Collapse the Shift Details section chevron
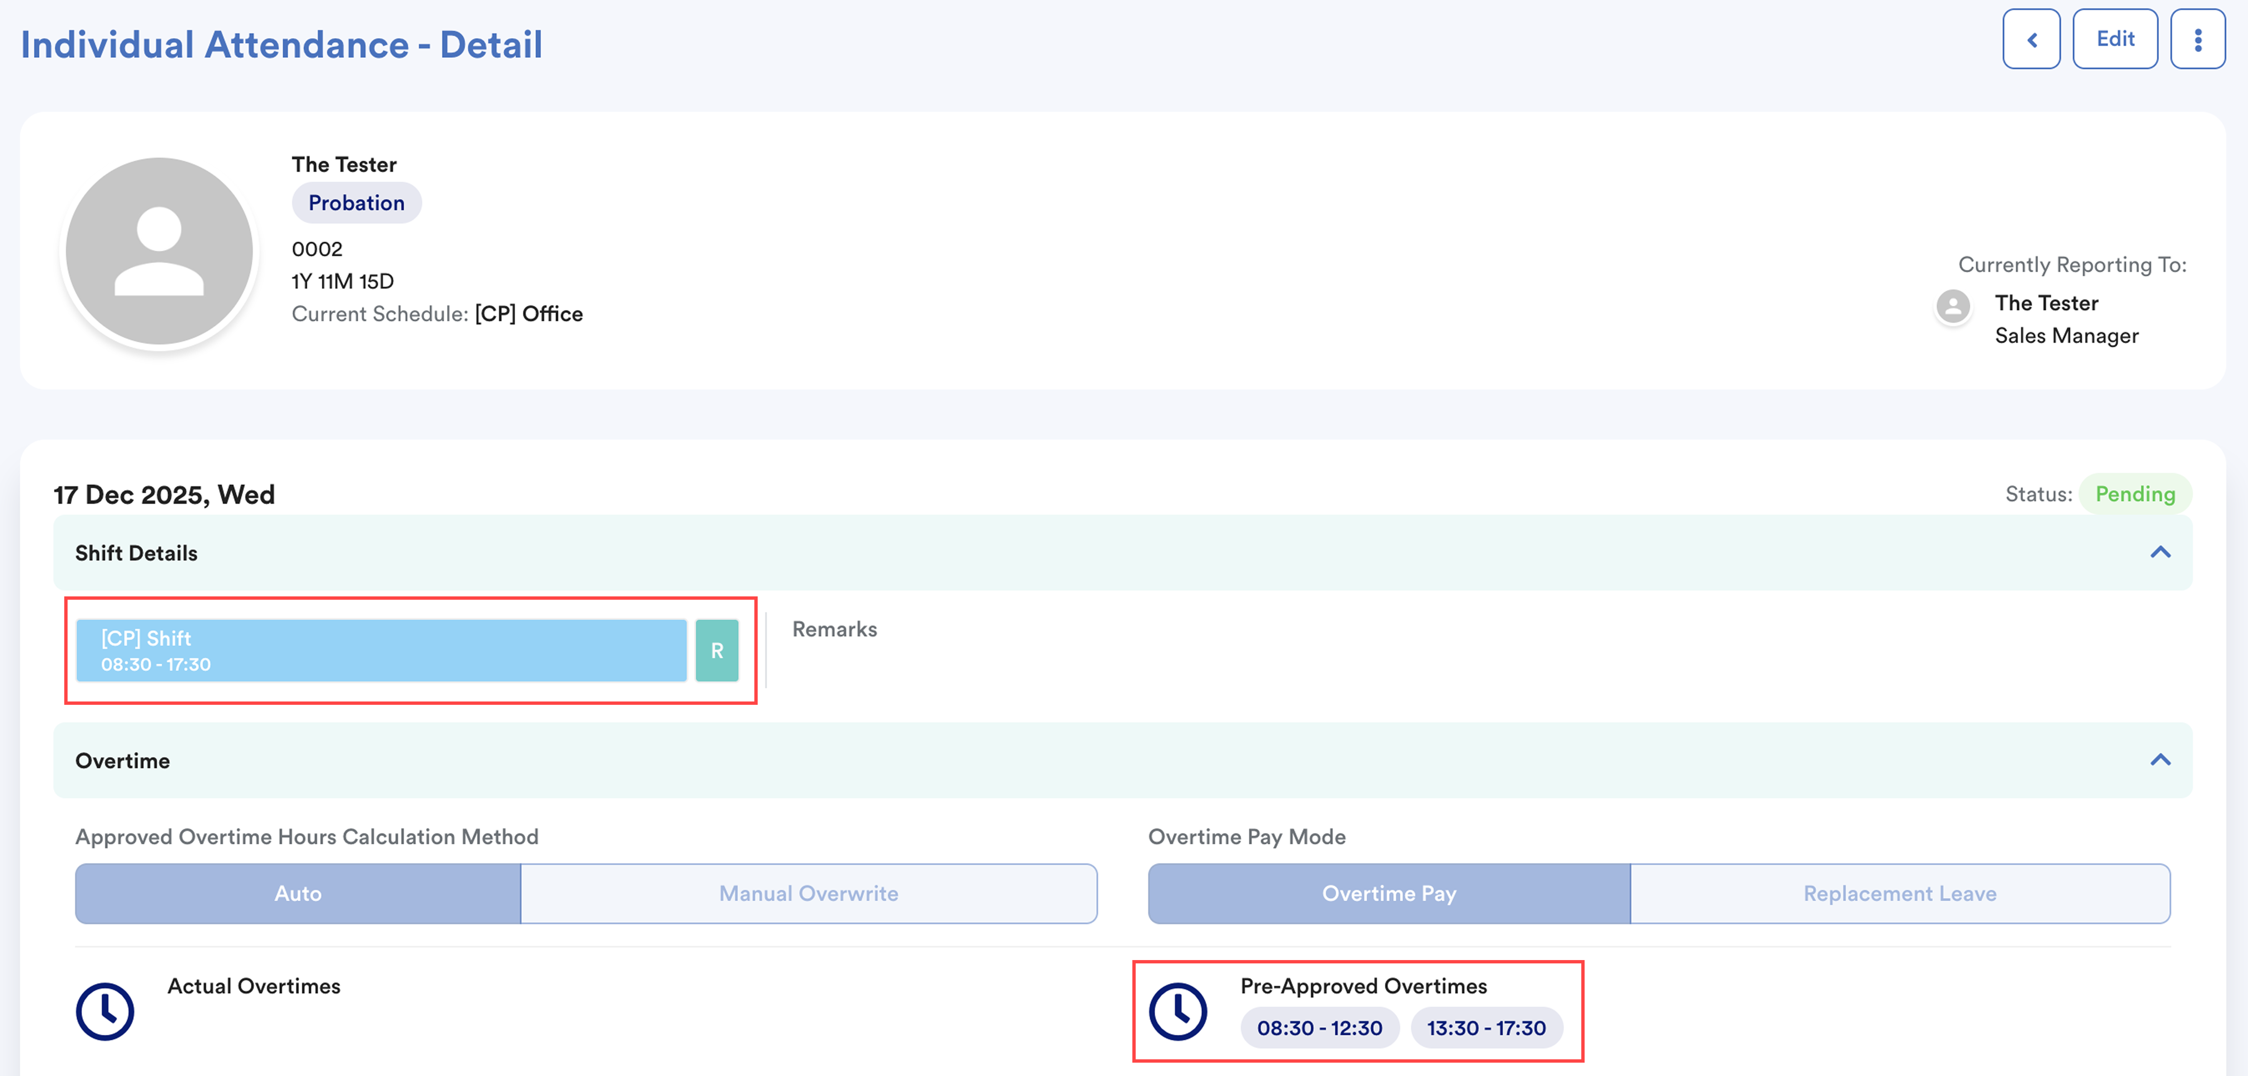 [2160, 553]
